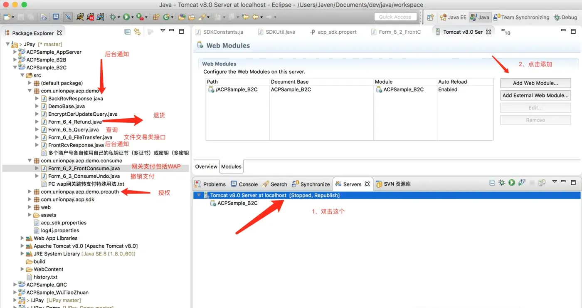Click the collapse icon in Servers view toolbar
582x308 pixels.
[492, 183]
